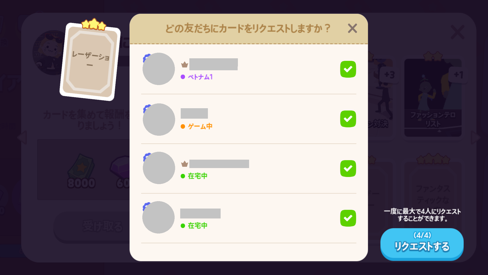
Task: Click the crown icon of third friend
Action: tap(185, 164)
